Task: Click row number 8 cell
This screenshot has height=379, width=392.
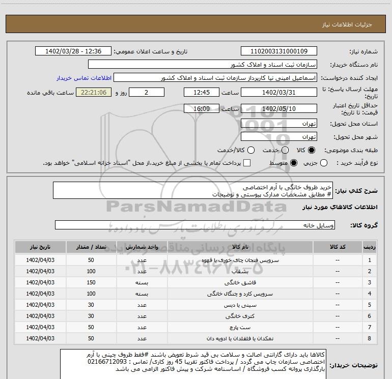Action: click(370, 338)
